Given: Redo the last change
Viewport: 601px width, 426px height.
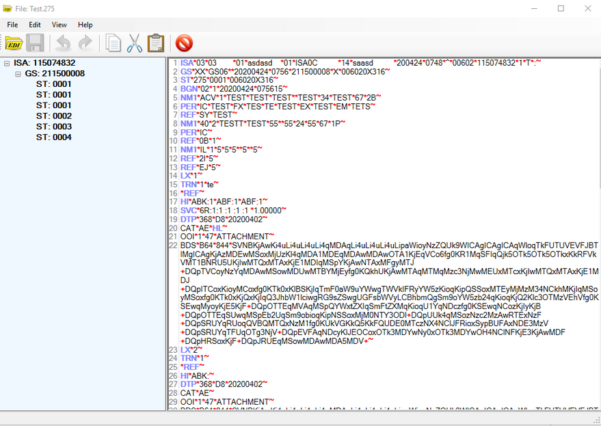Looking at the screenshot, I should 84,43.
